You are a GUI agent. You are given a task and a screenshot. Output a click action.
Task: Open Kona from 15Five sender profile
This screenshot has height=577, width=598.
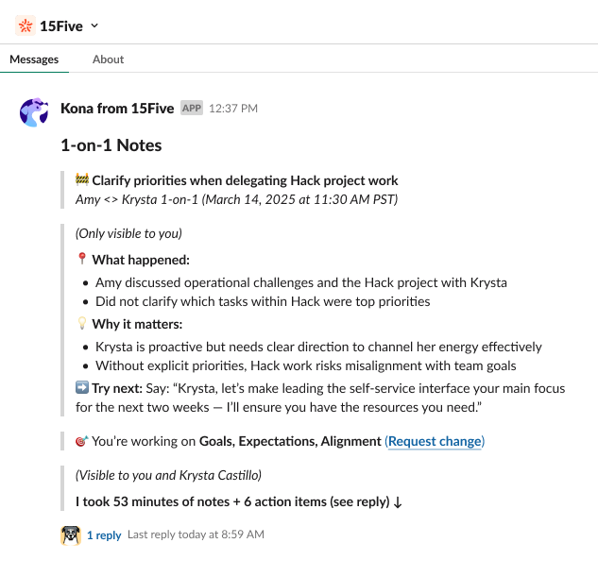117,109
